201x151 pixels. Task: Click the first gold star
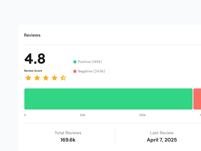[28, 78]
